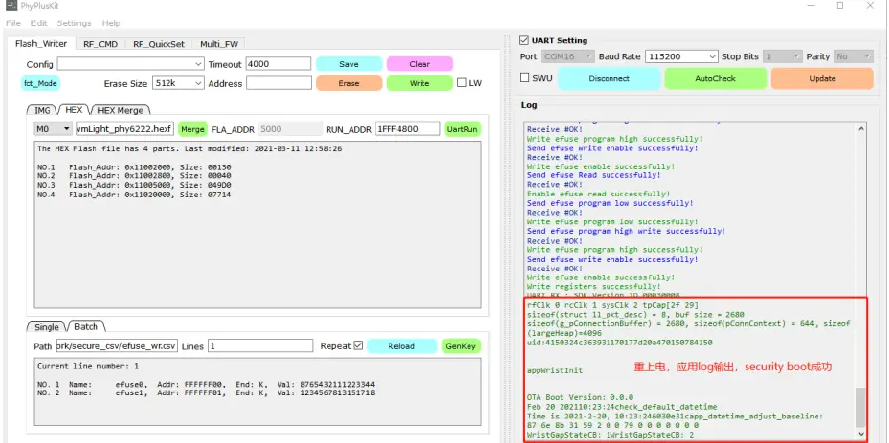Click the efuse0 row in batch list
The height and width of the screenshot is (443, 889).
(x=205, y=384)
